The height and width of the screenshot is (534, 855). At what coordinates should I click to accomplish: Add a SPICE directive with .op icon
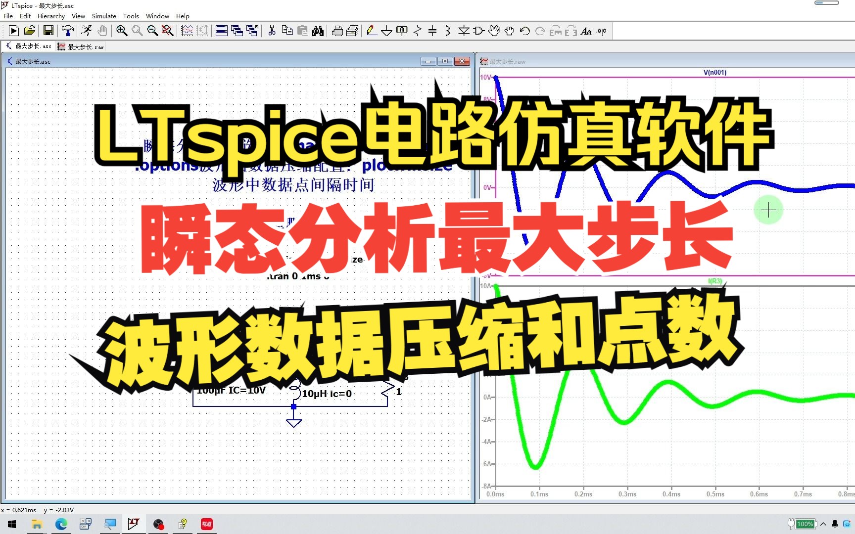pyautogui.click(x=601, y=31)
